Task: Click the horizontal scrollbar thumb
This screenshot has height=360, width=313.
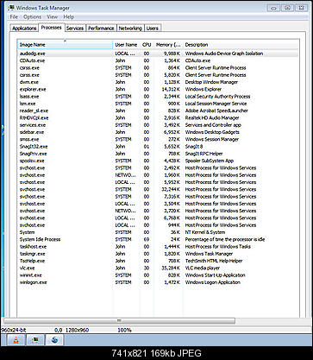Action: pyautogui.click(x=119, y=320)
